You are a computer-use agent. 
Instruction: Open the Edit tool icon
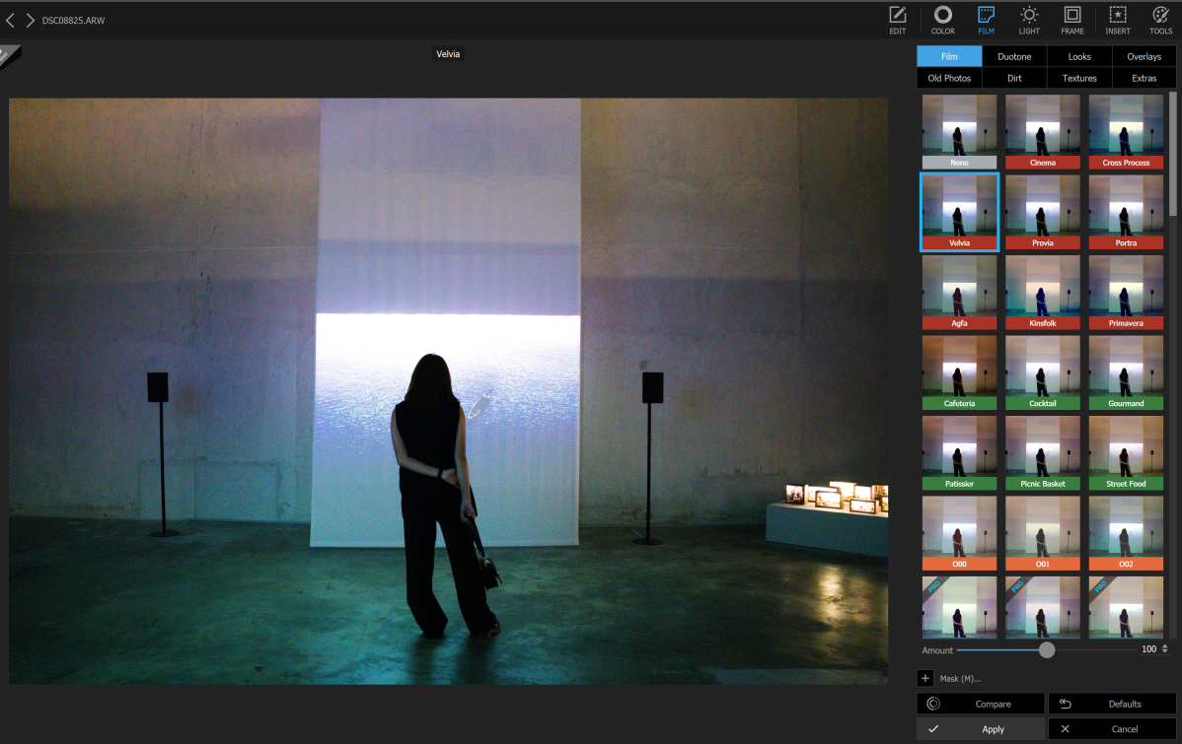click(x=897, y=19)
